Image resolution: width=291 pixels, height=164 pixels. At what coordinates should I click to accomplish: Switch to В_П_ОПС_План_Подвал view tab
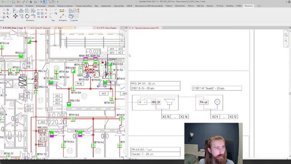[x=106, y=28]
